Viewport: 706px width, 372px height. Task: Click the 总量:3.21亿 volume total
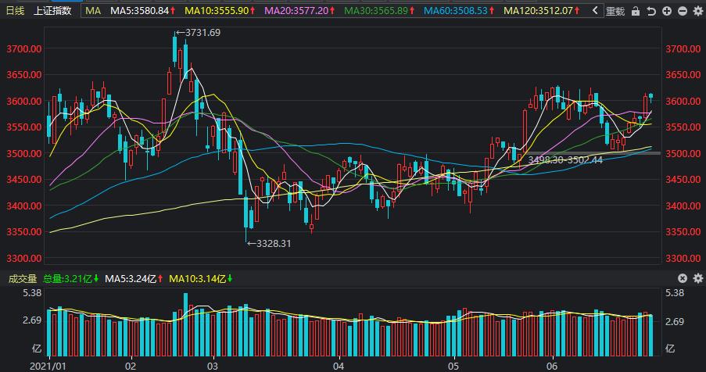click(x=68, y=279)
